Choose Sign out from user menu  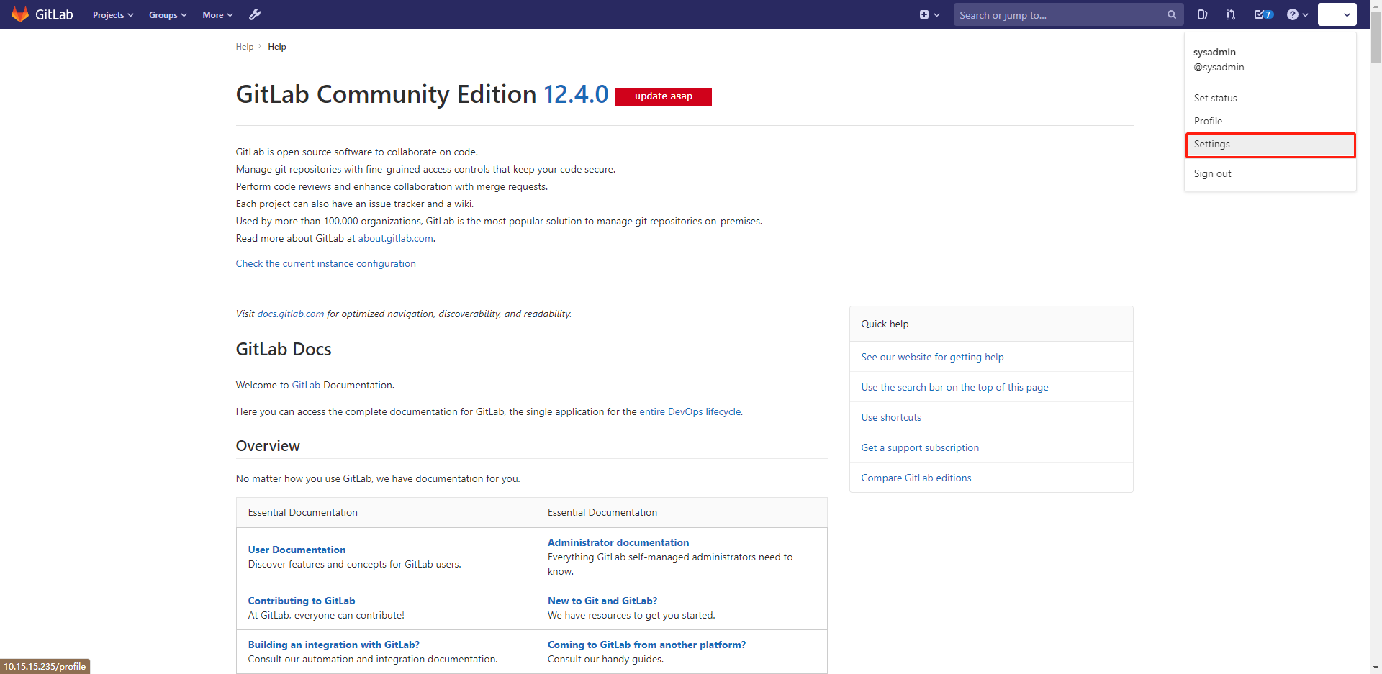(1213, 174)
